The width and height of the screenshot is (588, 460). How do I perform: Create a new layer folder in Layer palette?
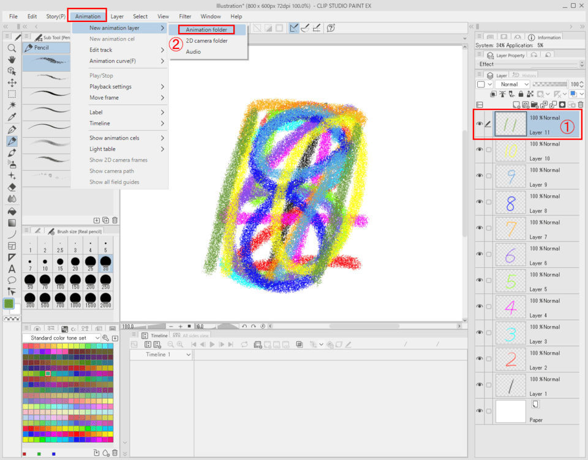533,105
